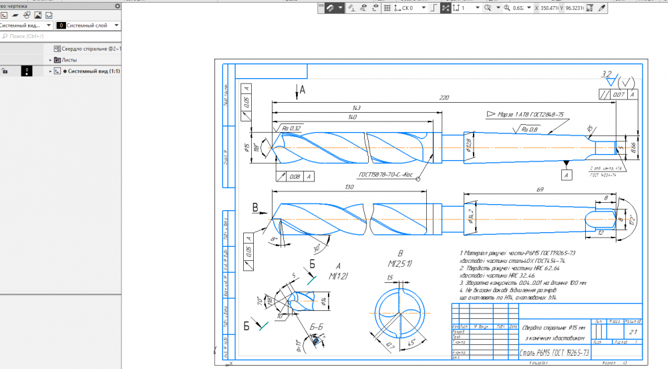Toggle the snap bindings icon
668x369 pixels.
pos(446,8)
